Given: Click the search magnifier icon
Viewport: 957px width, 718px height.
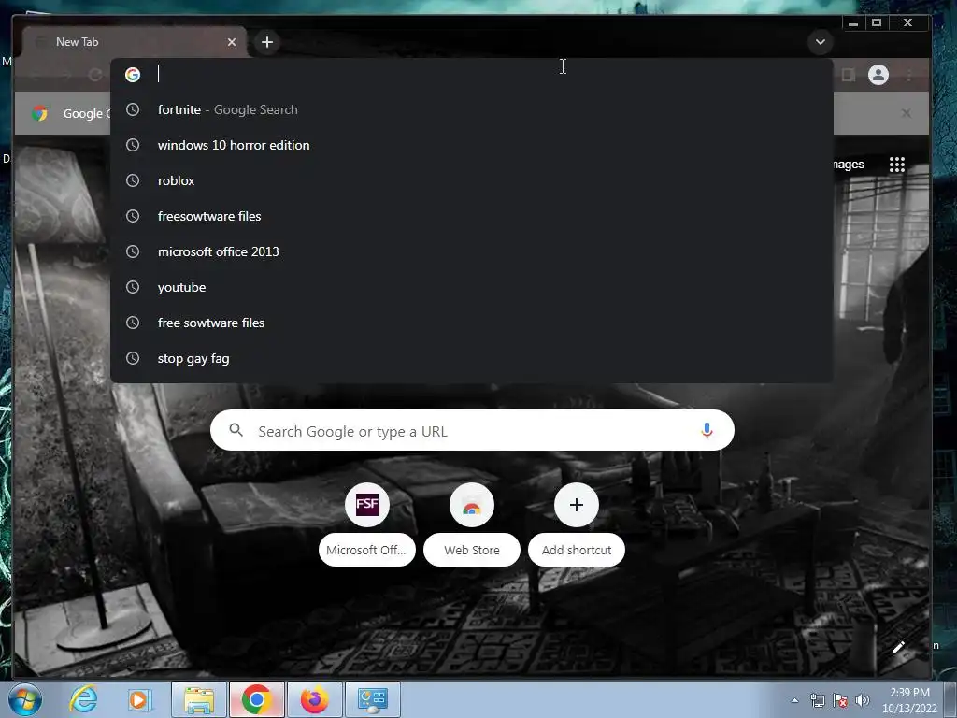Looking at the screenshot, I should (x=236, y=430).
